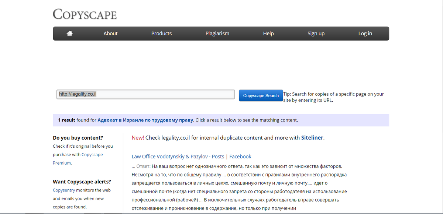Click the home icon in navigation bar
The image size is (443, 214).
[x=69, y=34]
